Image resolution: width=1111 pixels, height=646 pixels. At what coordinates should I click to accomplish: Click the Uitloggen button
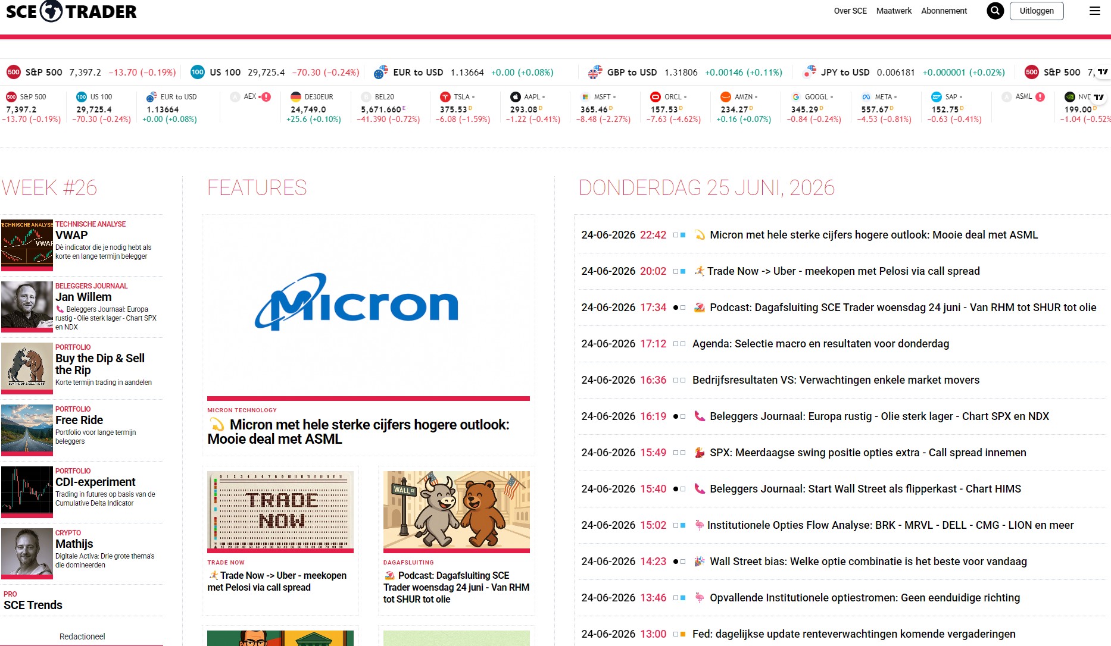pos(1037,11)
